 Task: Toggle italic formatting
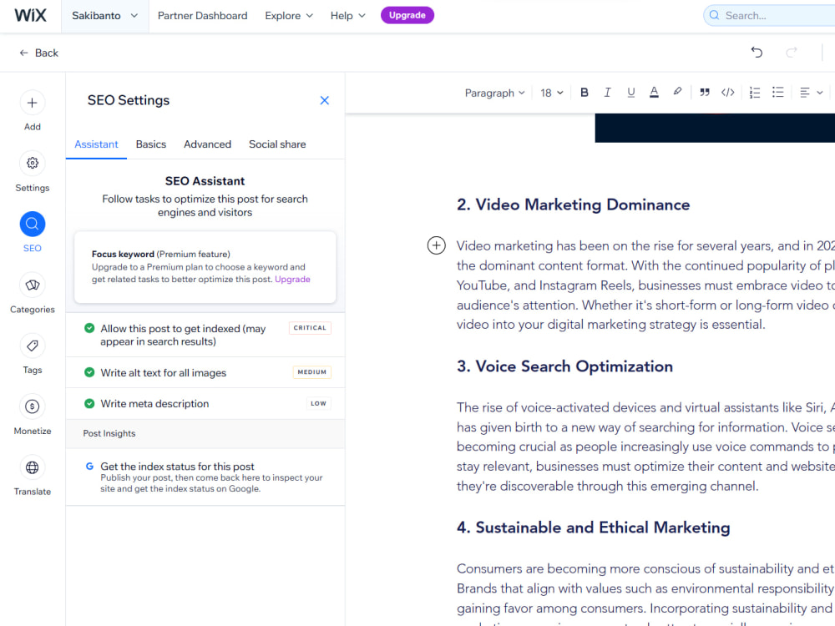coord(607,93)
